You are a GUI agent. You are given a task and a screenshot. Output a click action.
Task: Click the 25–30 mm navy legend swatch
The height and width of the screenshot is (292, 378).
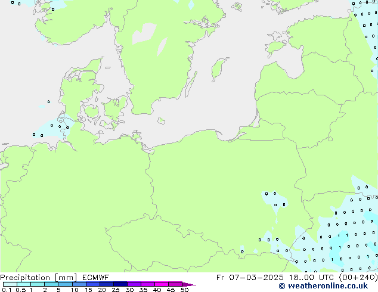(x=120, y=284)
